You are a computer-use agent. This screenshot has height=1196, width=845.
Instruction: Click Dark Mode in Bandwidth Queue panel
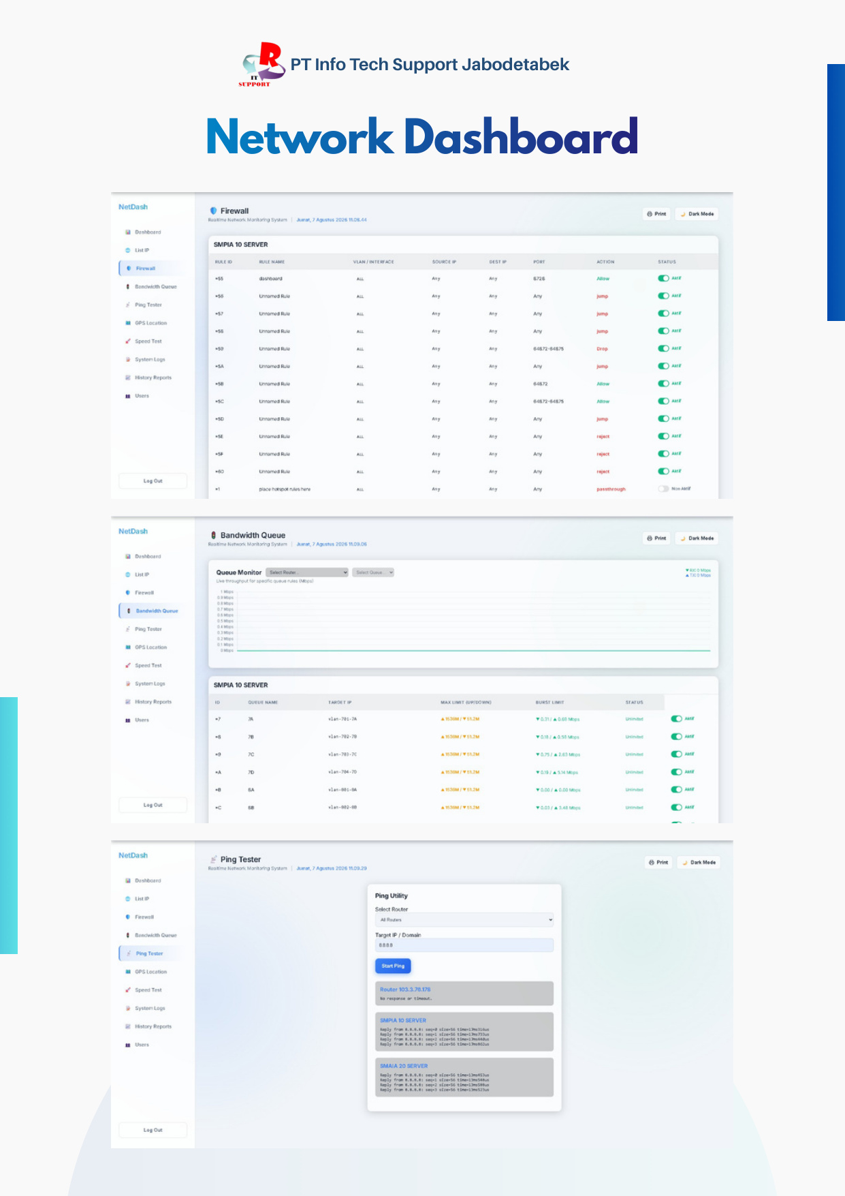(x=697, y=538)
